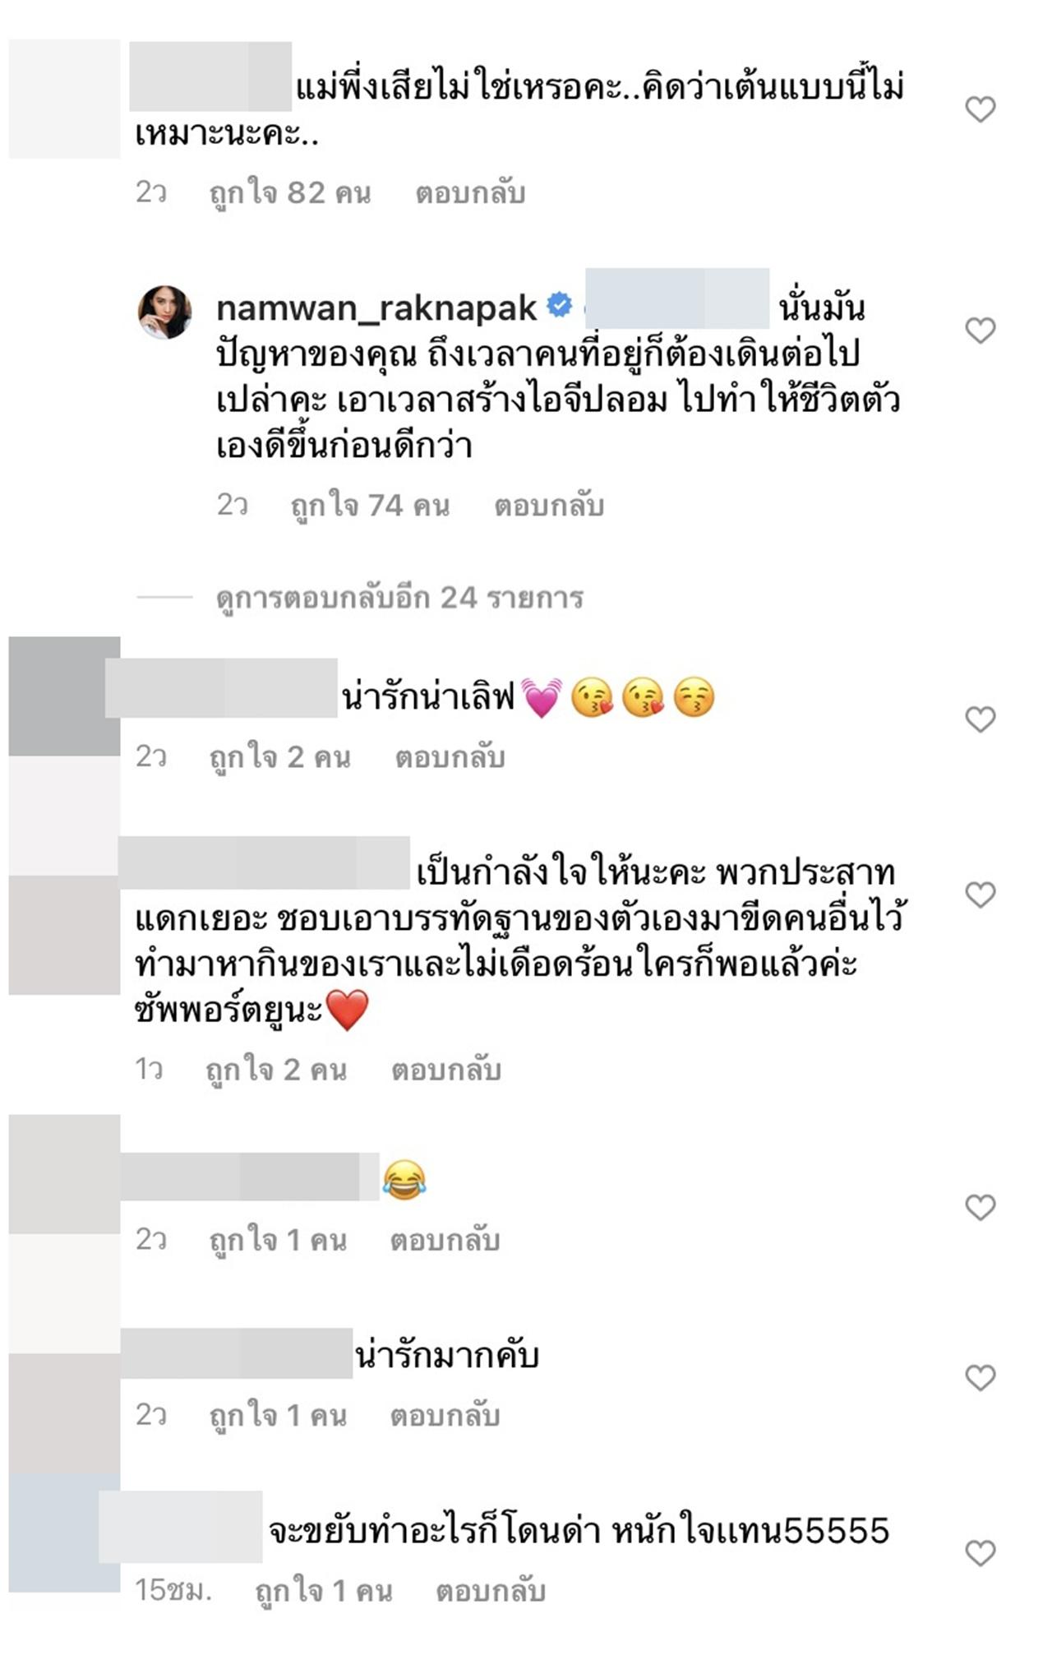View likes on ถูกใจ 74 คน
The height and width of the screenshot is (1660, 1052).
pyautogui.click(x=370, y=506)
